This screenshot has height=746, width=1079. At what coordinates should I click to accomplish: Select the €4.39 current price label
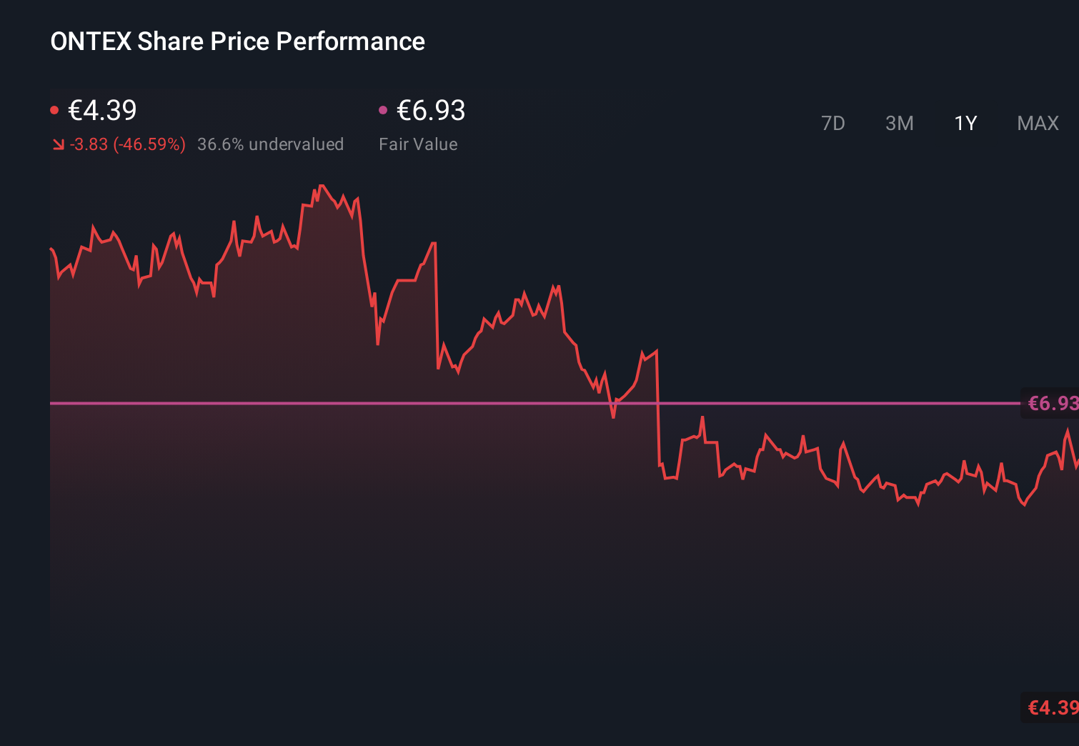[101, 110]
